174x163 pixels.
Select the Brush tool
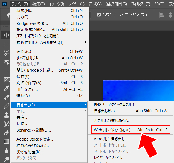coord(7,106)
